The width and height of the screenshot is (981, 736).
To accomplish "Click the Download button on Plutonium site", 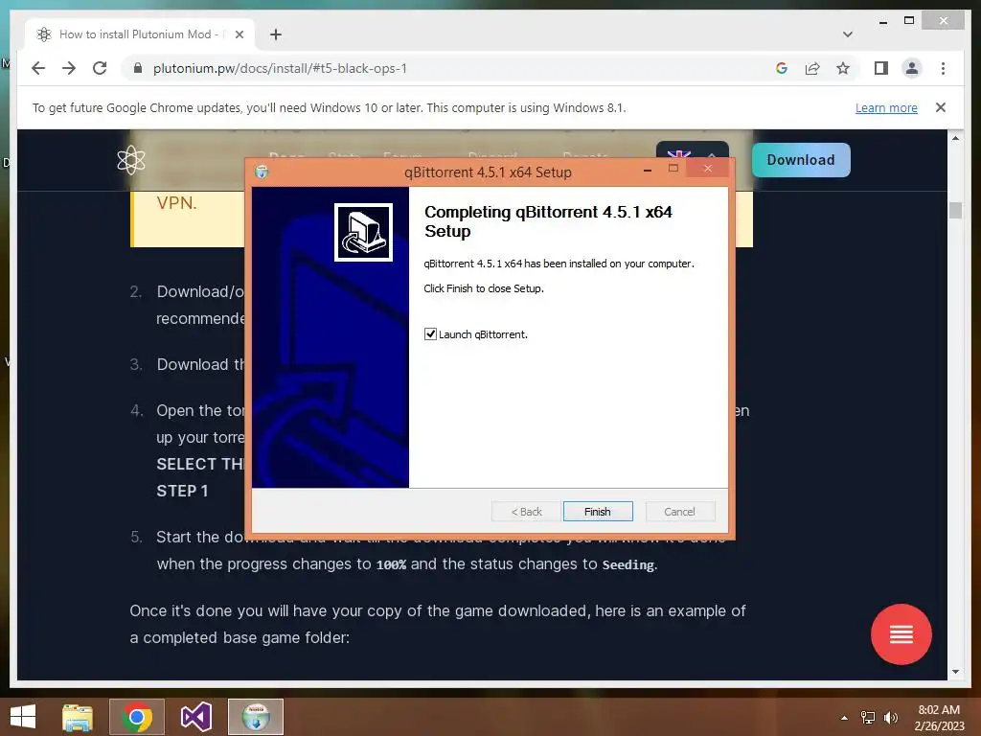I will (x=801, y=160).
